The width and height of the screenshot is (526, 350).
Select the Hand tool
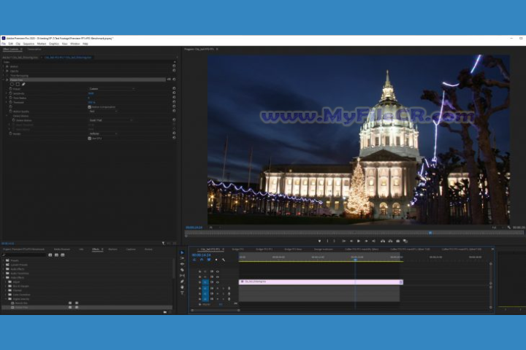pyautogui.click(x=182, y=287)
